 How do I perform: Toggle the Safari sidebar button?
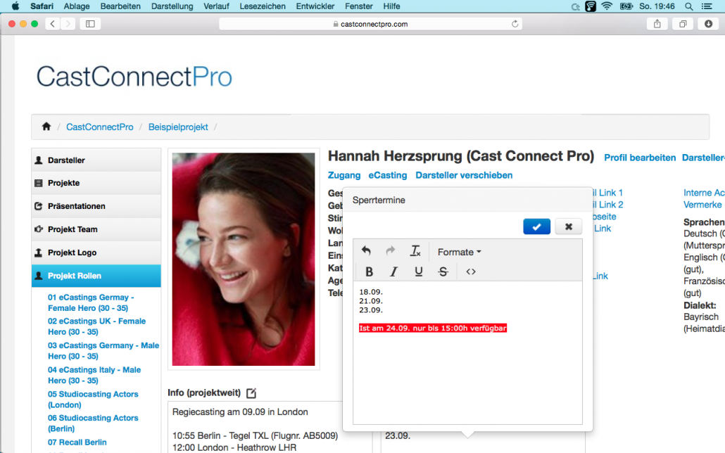point(90,24)
